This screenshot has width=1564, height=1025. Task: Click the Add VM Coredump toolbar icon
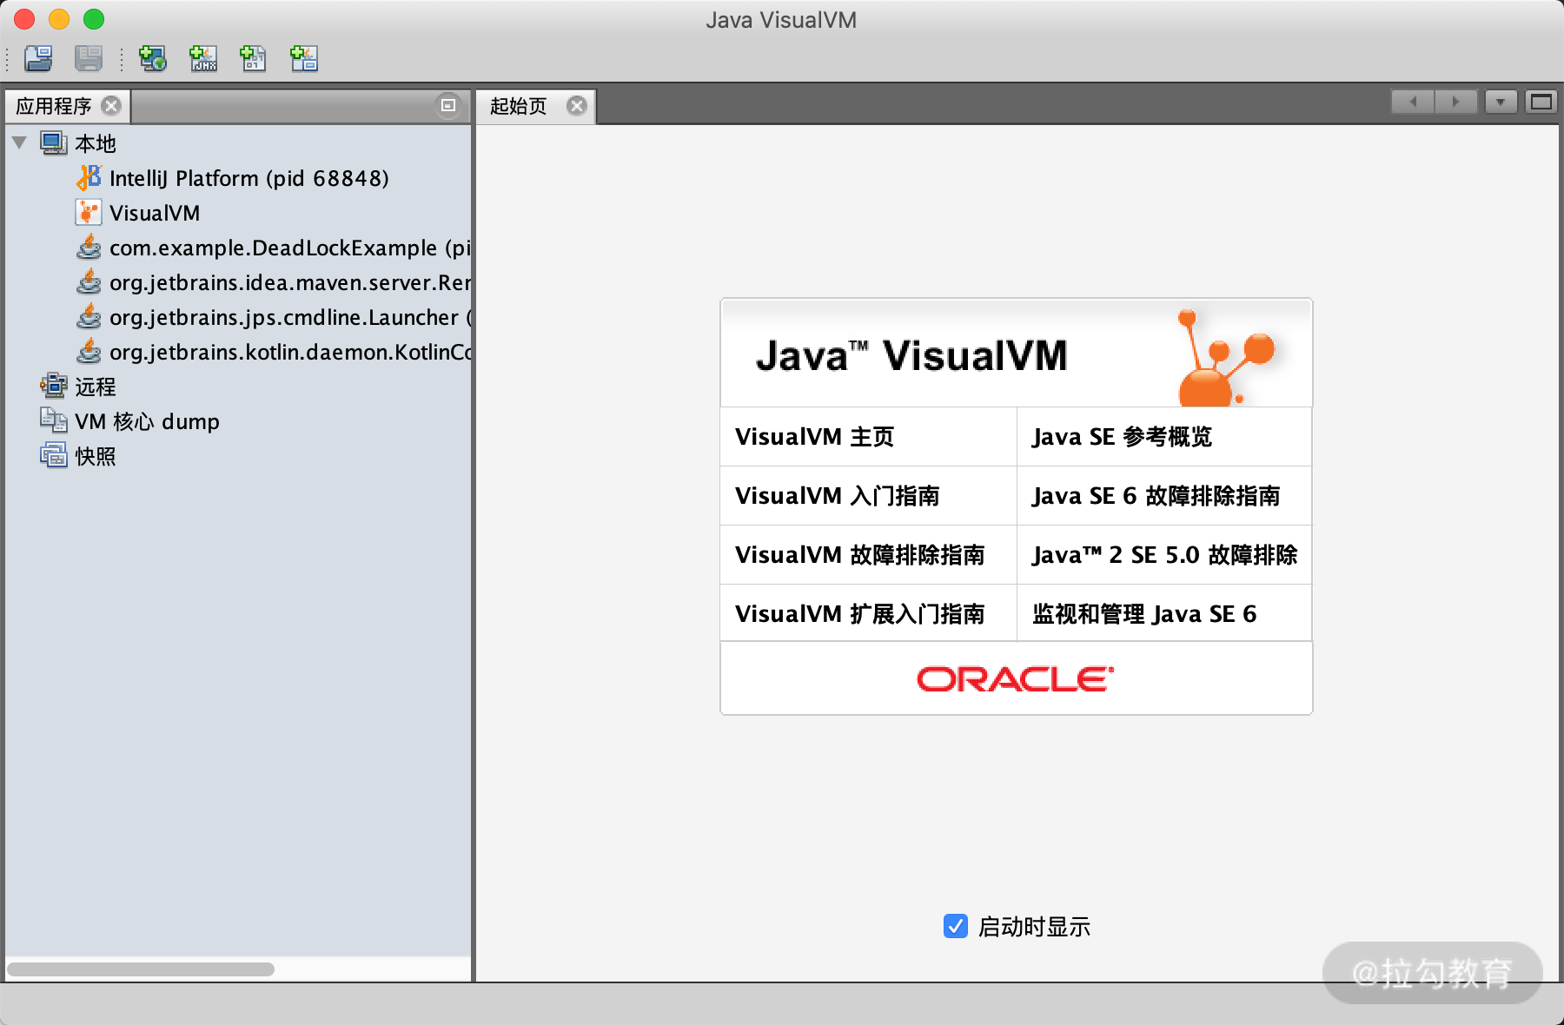point(254,58)
